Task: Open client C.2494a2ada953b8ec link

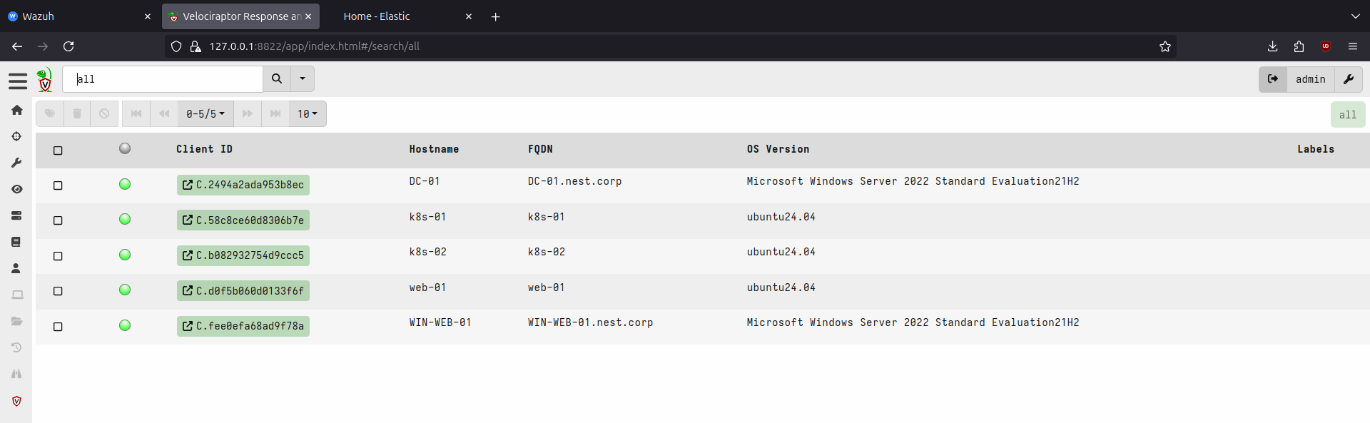Action: click(243, 185)
